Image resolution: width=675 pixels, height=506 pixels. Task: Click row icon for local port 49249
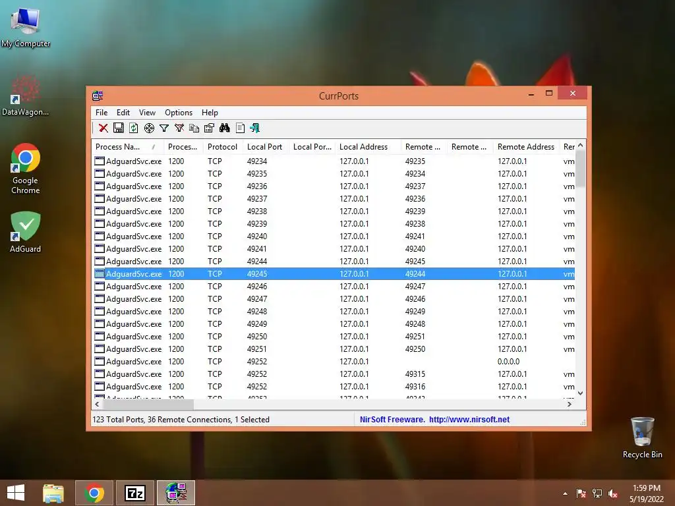tap(100, 323)
